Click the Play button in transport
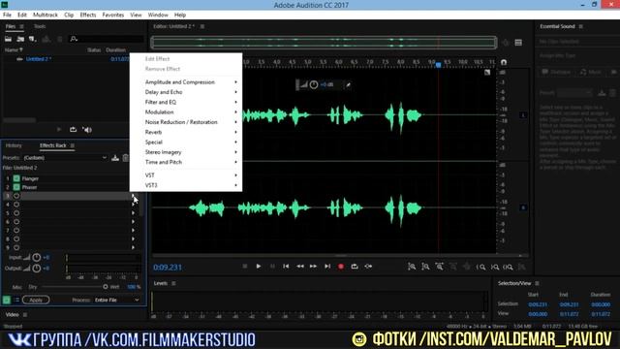This screenshot has width=620, height=349. 259,267
